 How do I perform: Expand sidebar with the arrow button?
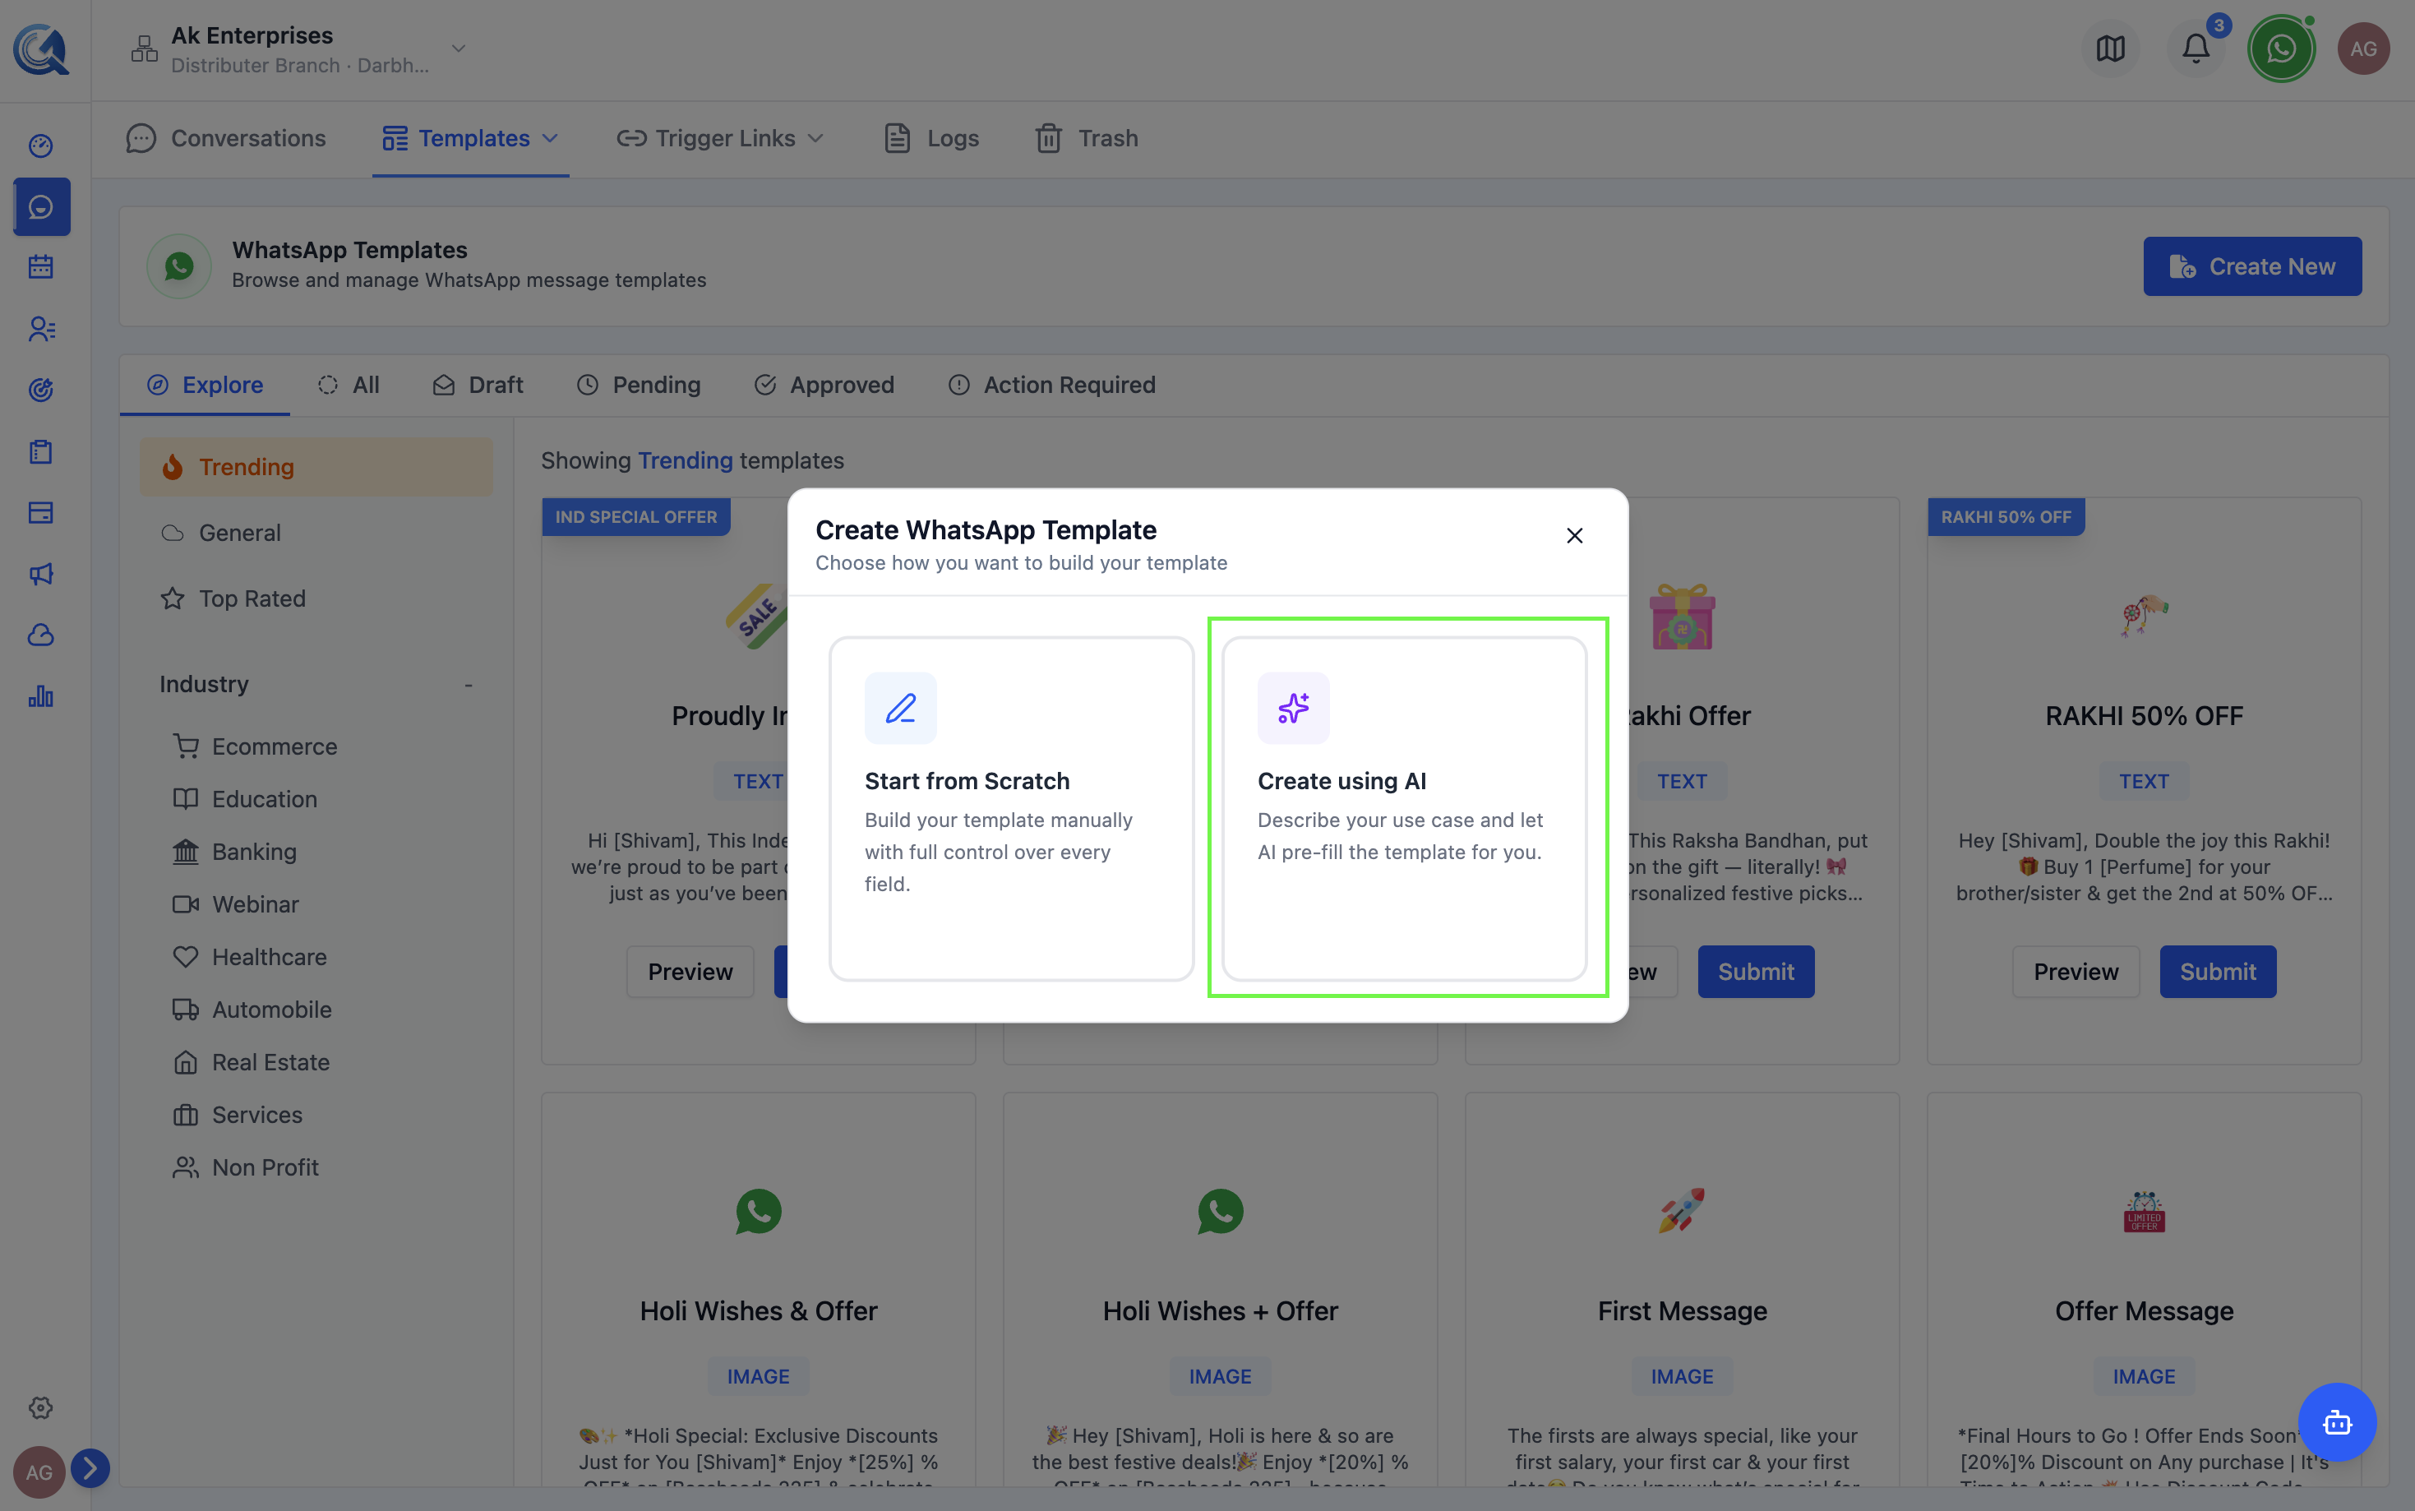(x=91, y=1468)
